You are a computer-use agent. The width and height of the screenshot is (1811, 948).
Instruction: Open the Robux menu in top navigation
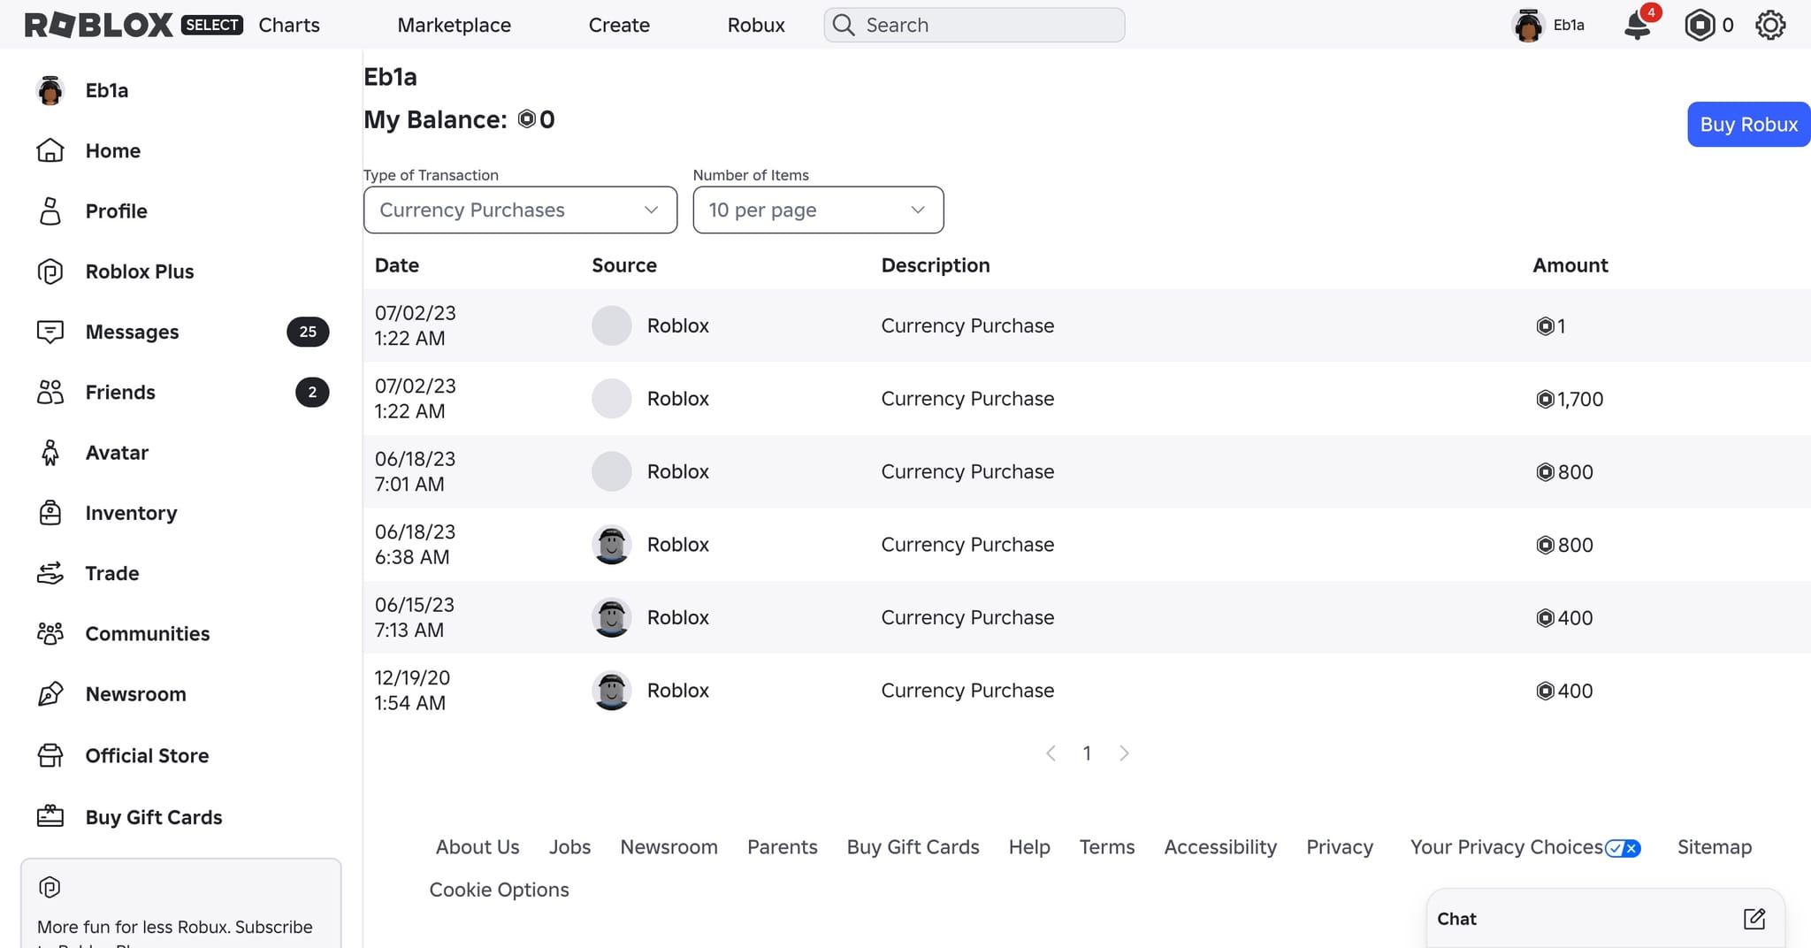[756, 25]
